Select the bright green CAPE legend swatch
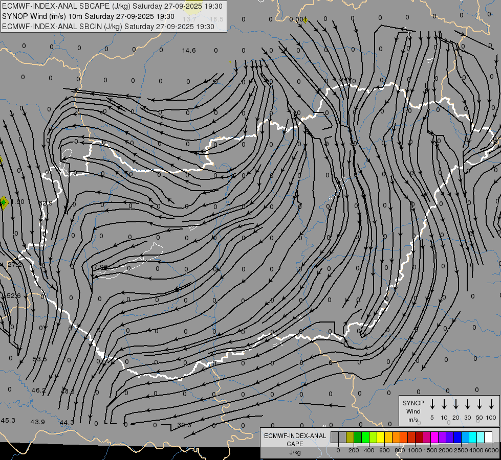The width and height of the screenshot is (501, 460). click(365, 437)
